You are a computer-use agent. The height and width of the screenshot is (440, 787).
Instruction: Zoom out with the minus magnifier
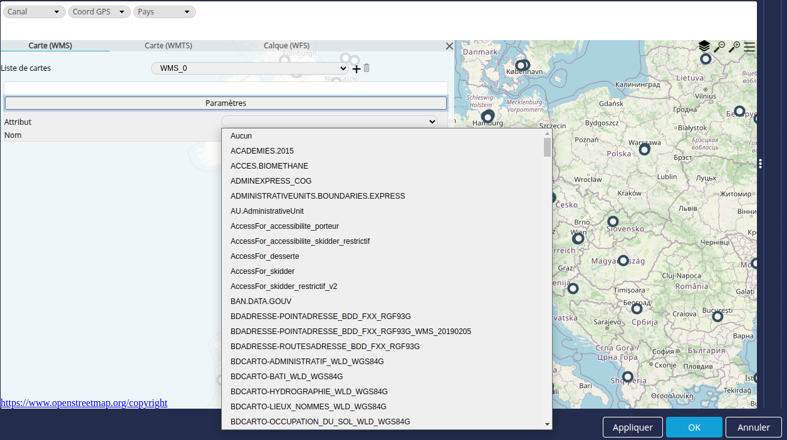pyautogui.click(x=719, y=46)
